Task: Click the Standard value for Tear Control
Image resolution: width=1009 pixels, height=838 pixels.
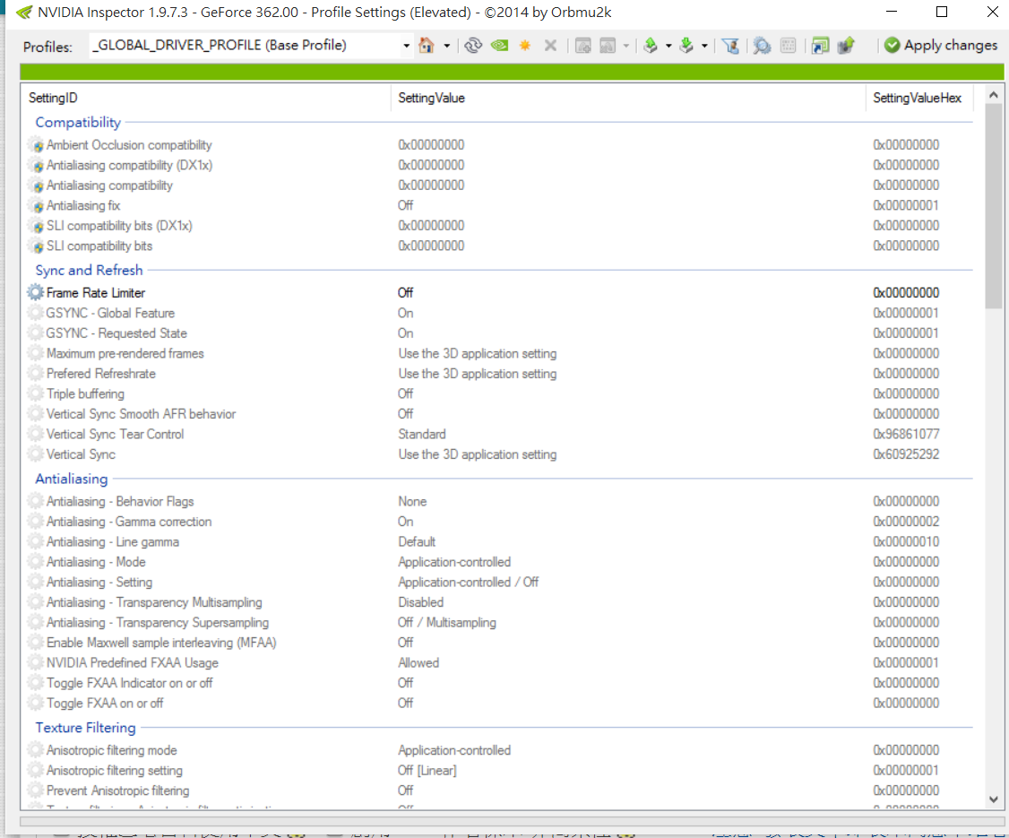Action: [x=421, y=434]
